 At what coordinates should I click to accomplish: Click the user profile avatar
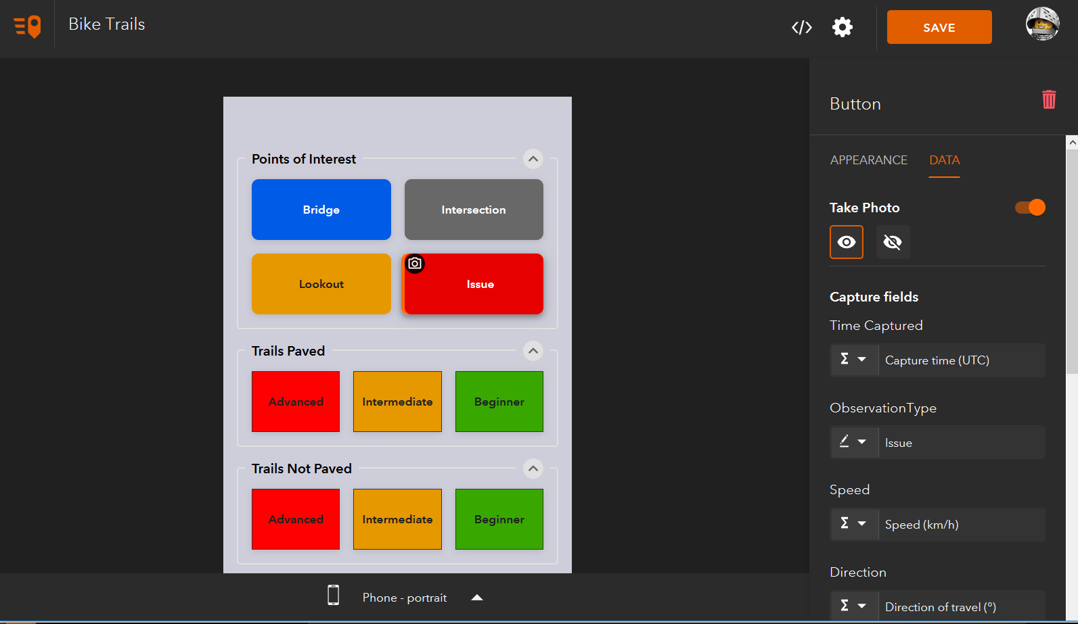pyautogui.click(x=1042, y=24)
